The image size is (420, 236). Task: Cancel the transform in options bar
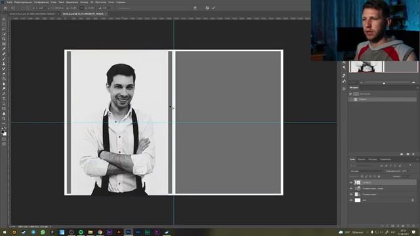point(207,8)
